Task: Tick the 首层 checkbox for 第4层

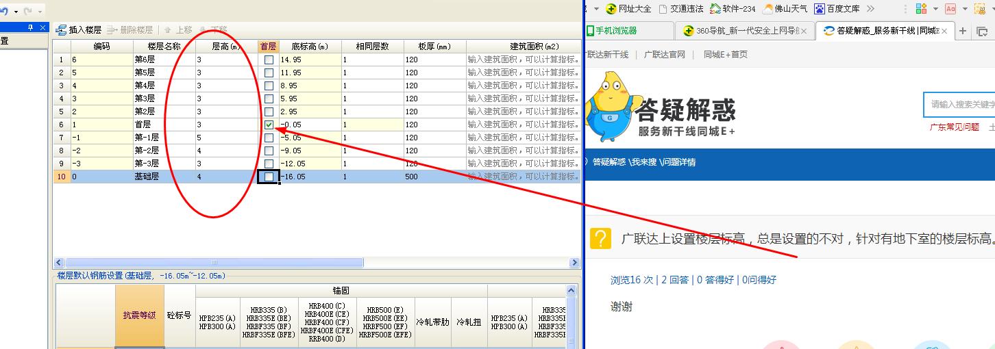Action: 269,86
